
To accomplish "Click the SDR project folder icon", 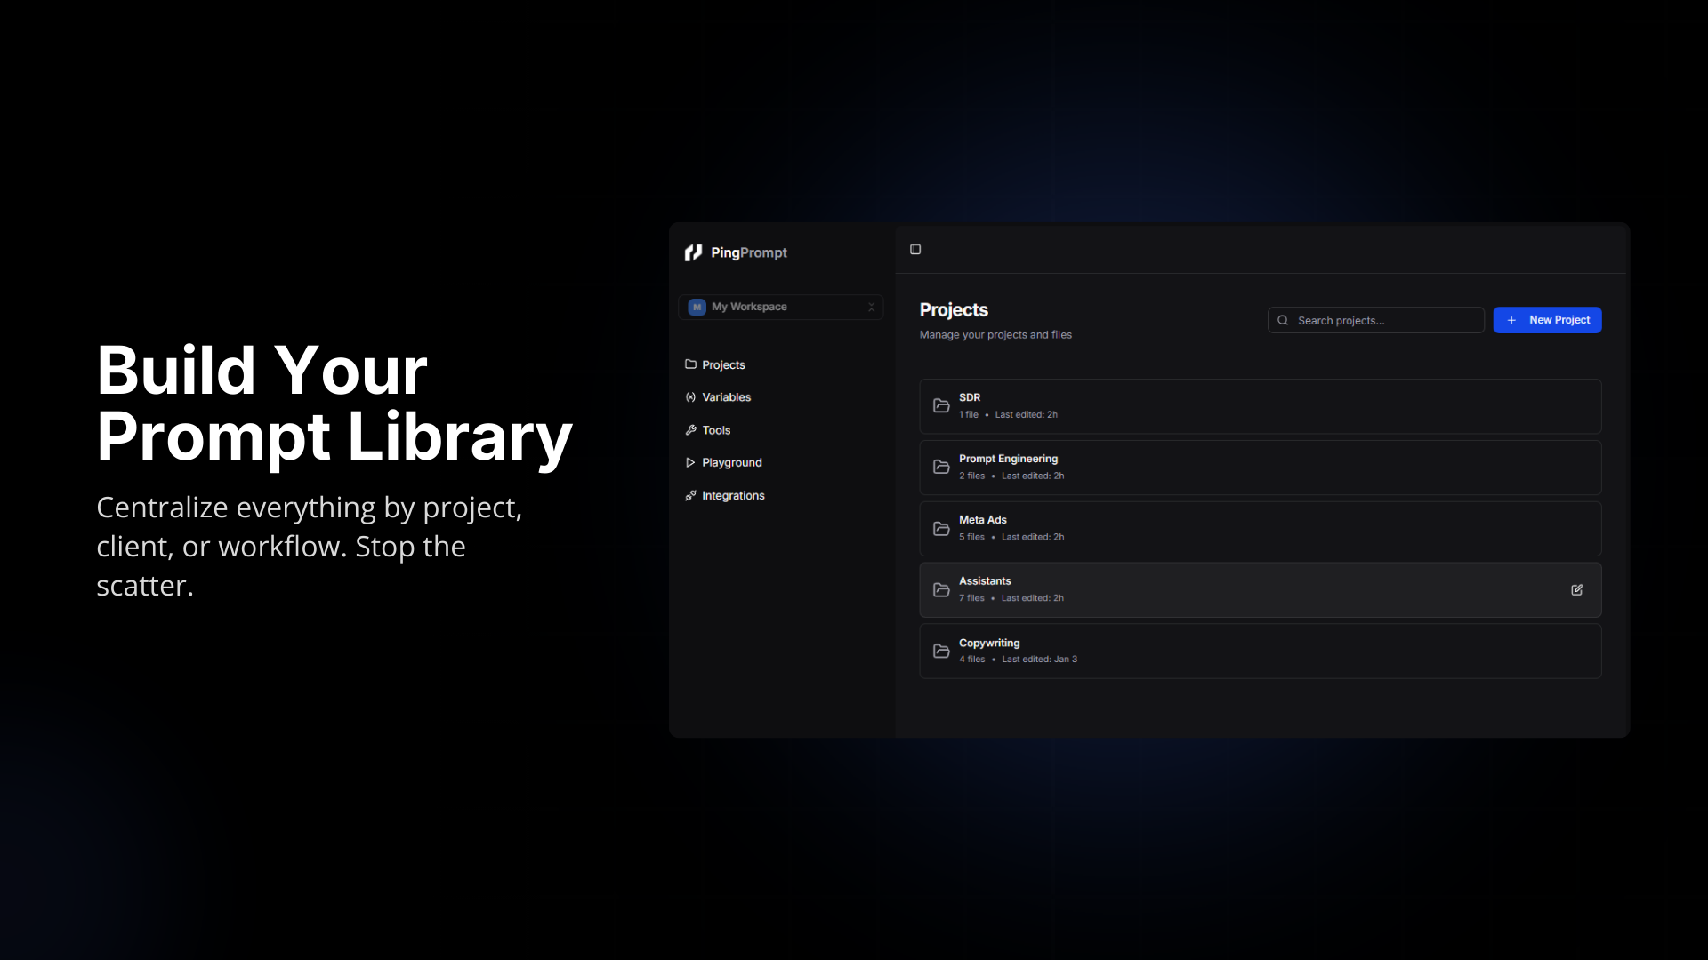I will click(x=941, y=405).
